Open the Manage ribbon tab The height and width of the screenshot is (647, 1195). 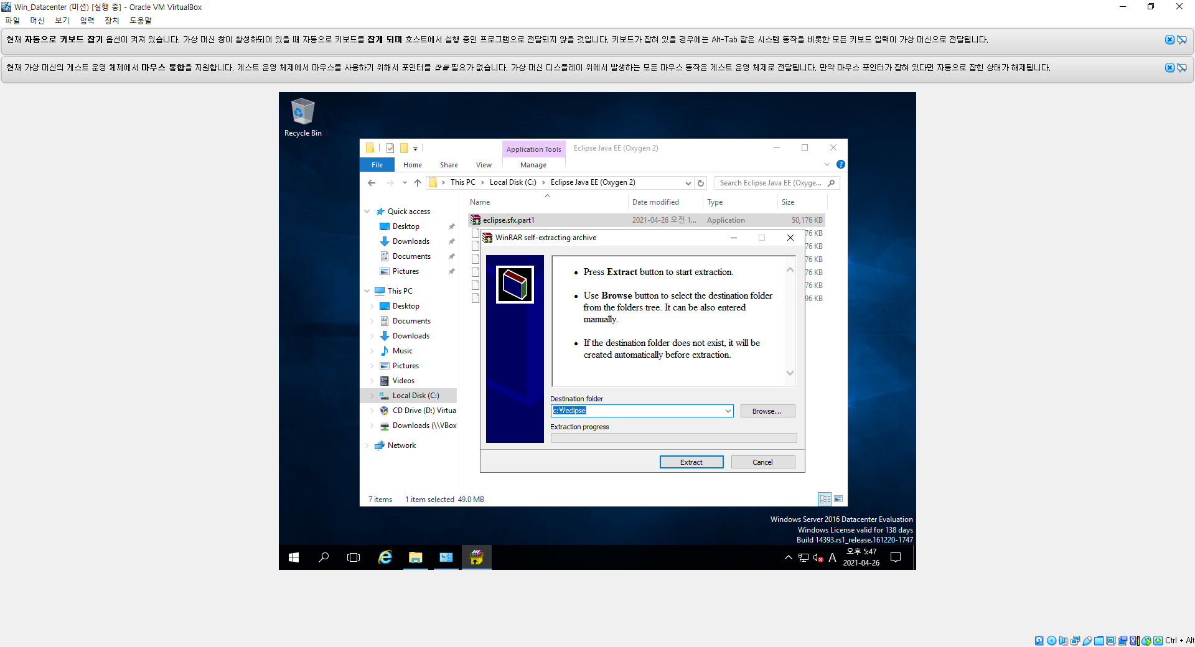[x=533, y=165]
